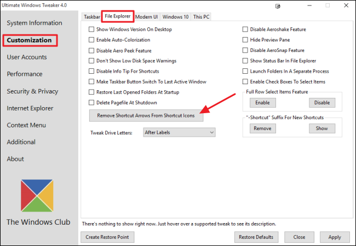Toggle Disable AeroSnap Feature

click(245, 50)
